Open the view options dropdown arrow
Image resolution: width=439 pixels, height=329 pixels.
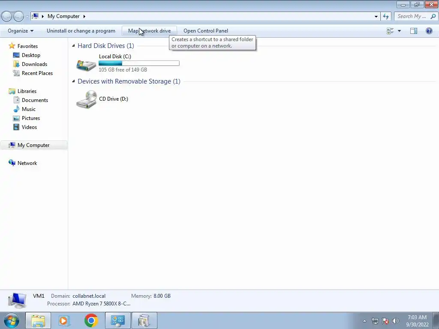399,31
